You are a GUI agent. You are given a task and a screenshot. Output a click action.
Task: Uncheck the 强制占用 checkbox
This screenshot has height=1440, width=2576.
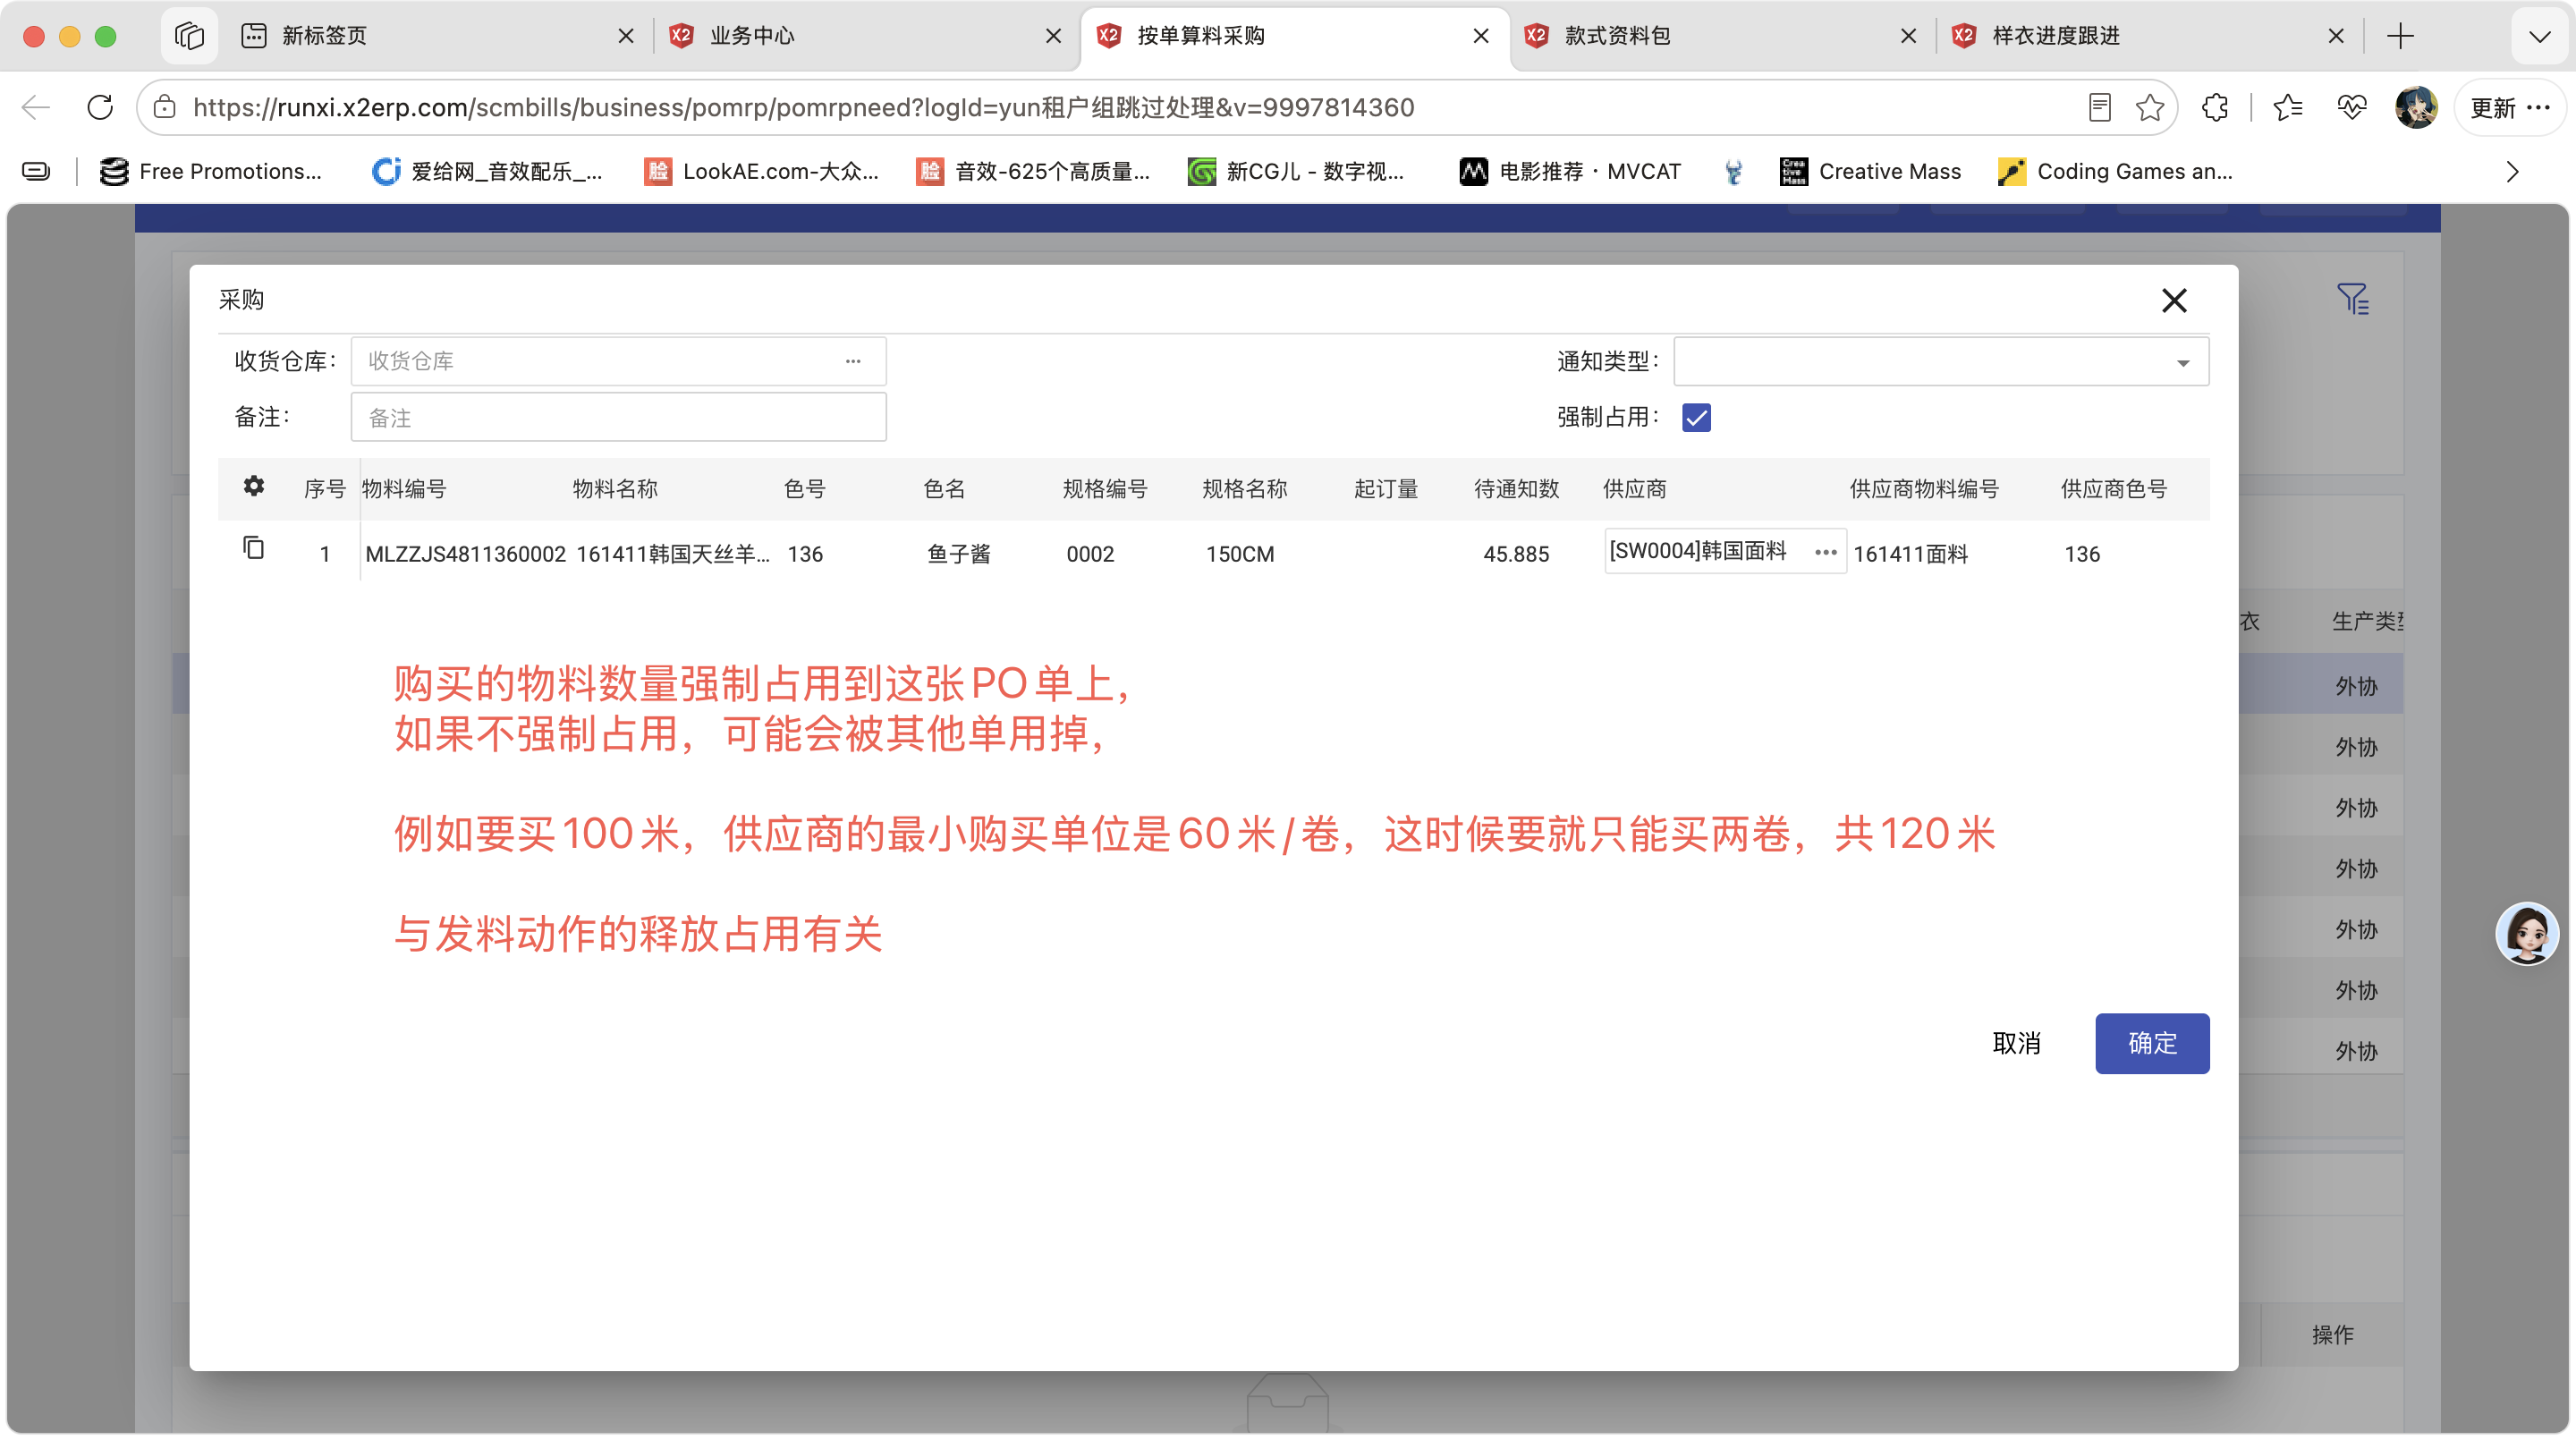(1697, 417)
